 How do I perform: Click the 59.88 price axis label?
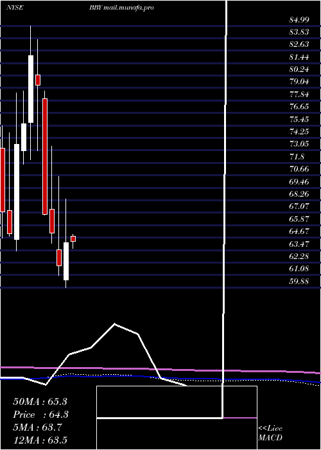point(299,281)
